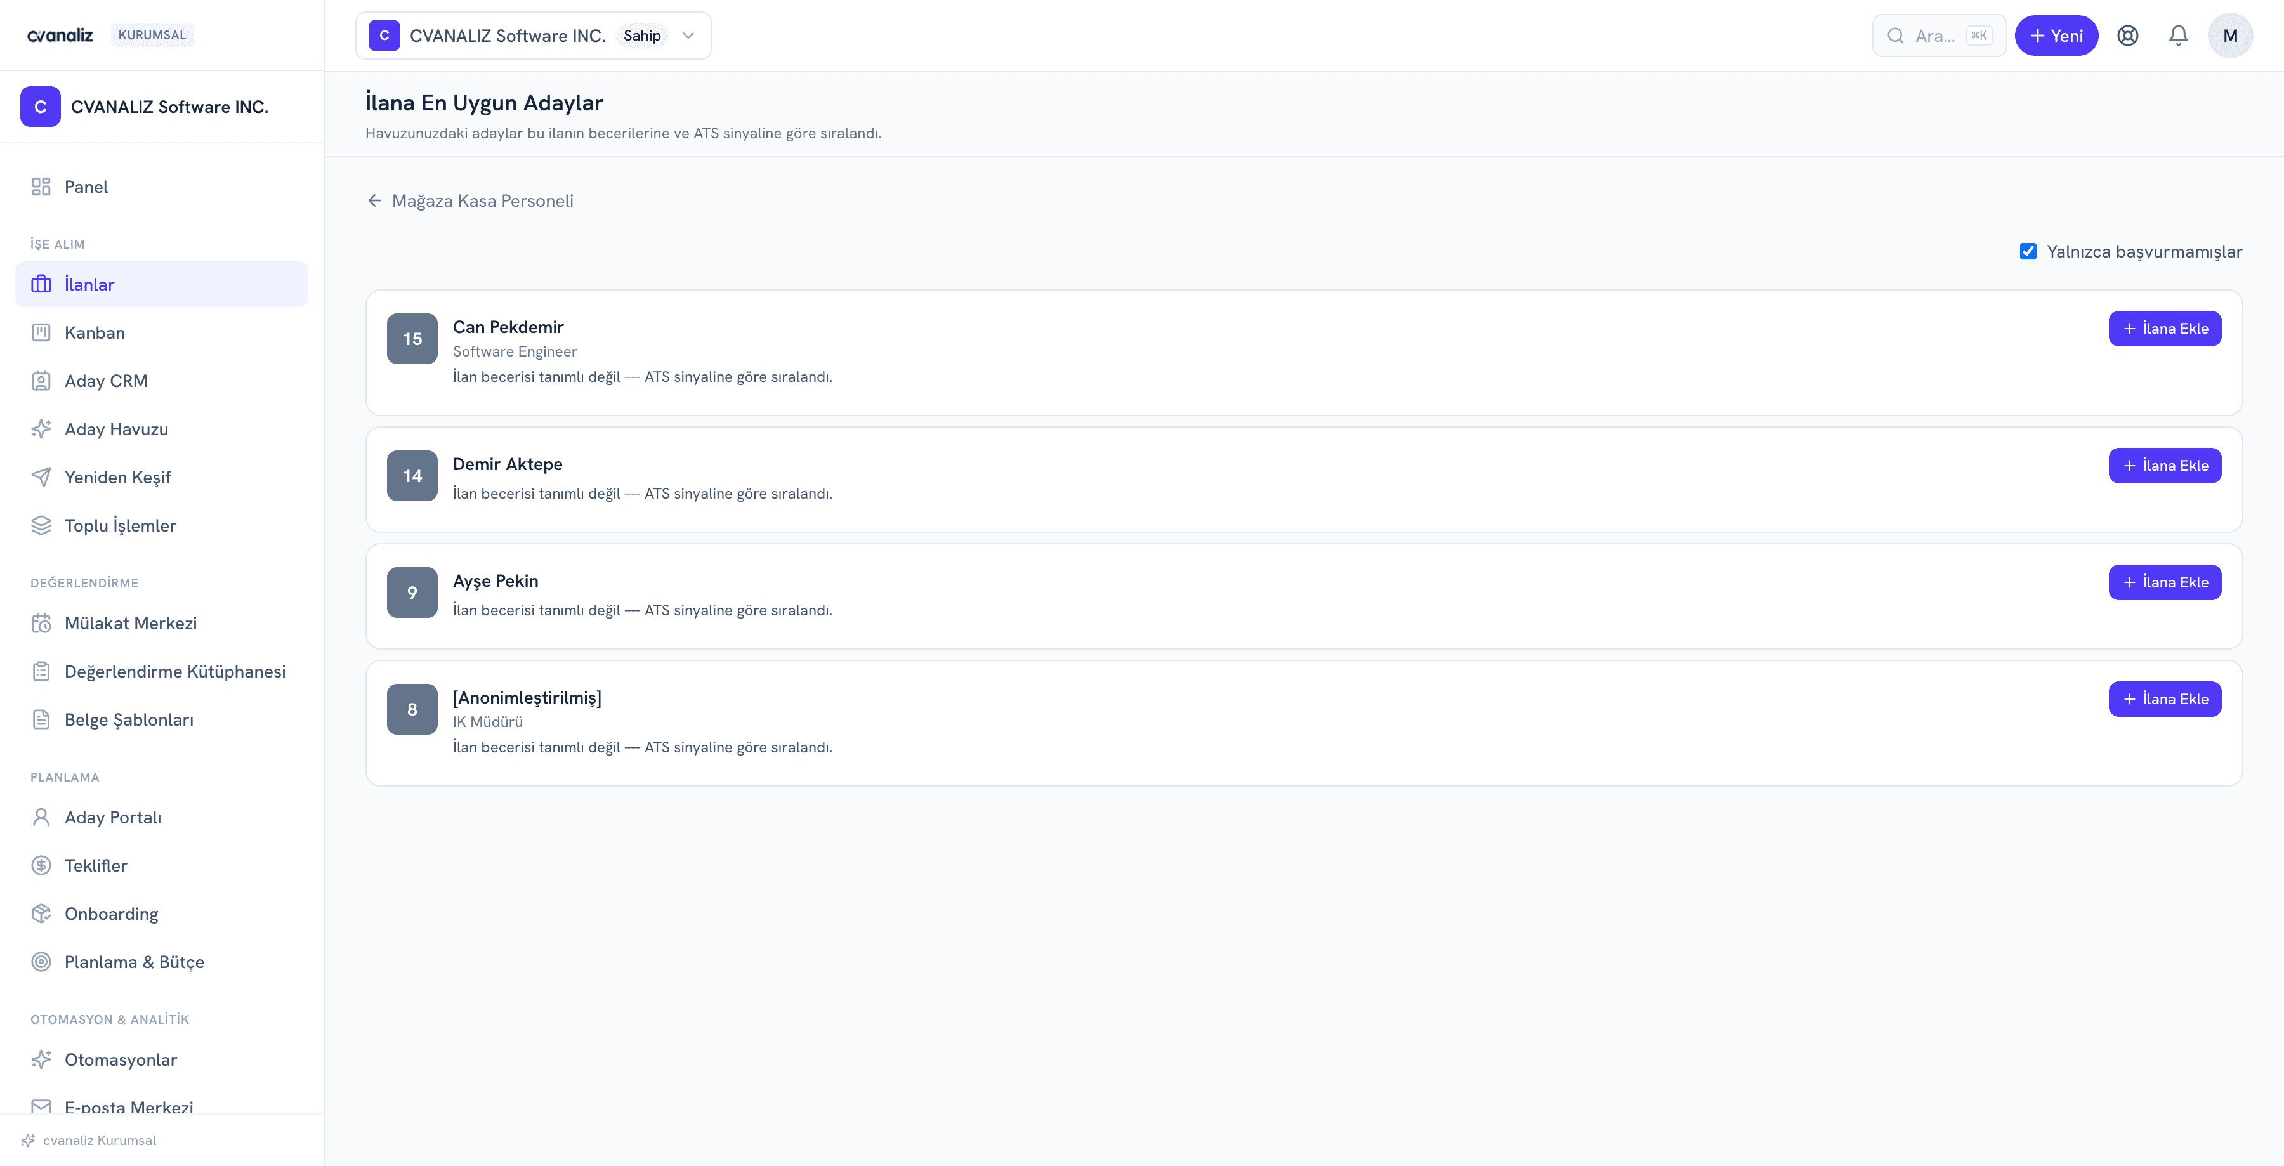
Task: Click score badge 9 for Ayşe Pekin
Action: [x=412, y=593]
